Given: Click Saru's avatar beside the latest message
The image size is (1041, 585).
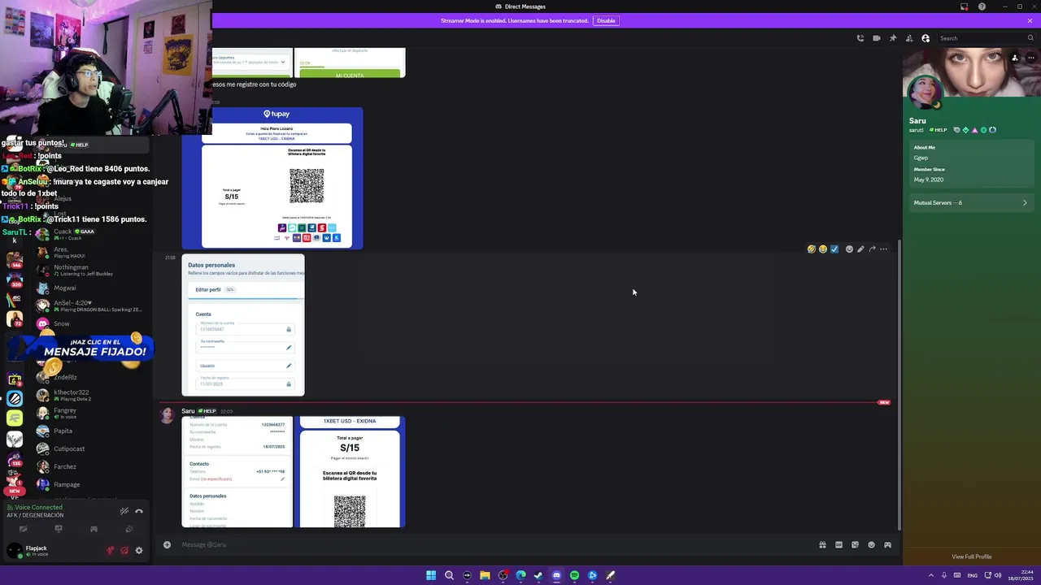Looking at the screenshot, I should point(168,415).
